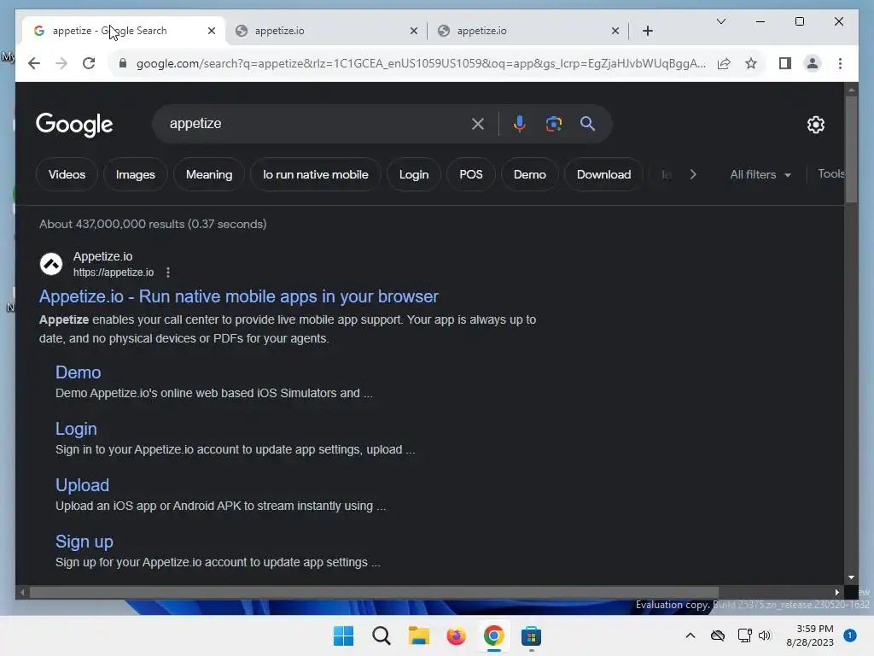Submit the search with the magnifier icon
Image resolution: width=874 pixels, height=656 pixels.
point(587,124)
